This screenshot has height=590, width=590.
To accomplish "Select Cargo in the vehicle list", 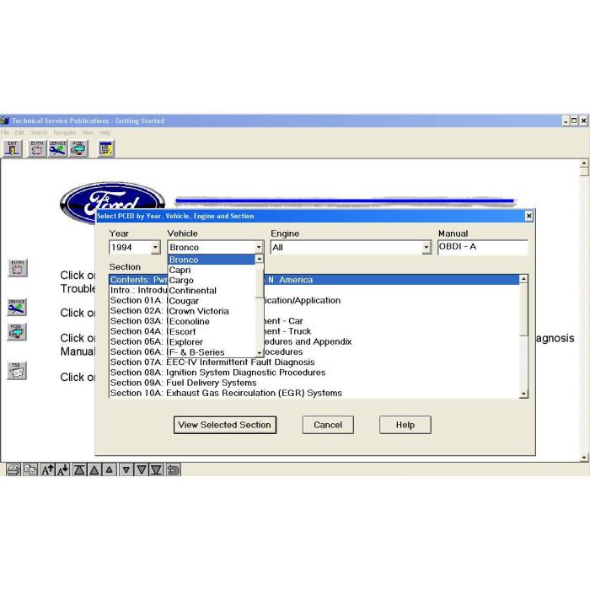I will click(212, 281).
